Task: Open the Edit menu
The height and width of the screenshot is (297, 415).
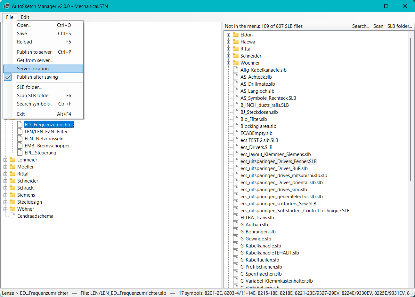Action: (x=25, y=17)
